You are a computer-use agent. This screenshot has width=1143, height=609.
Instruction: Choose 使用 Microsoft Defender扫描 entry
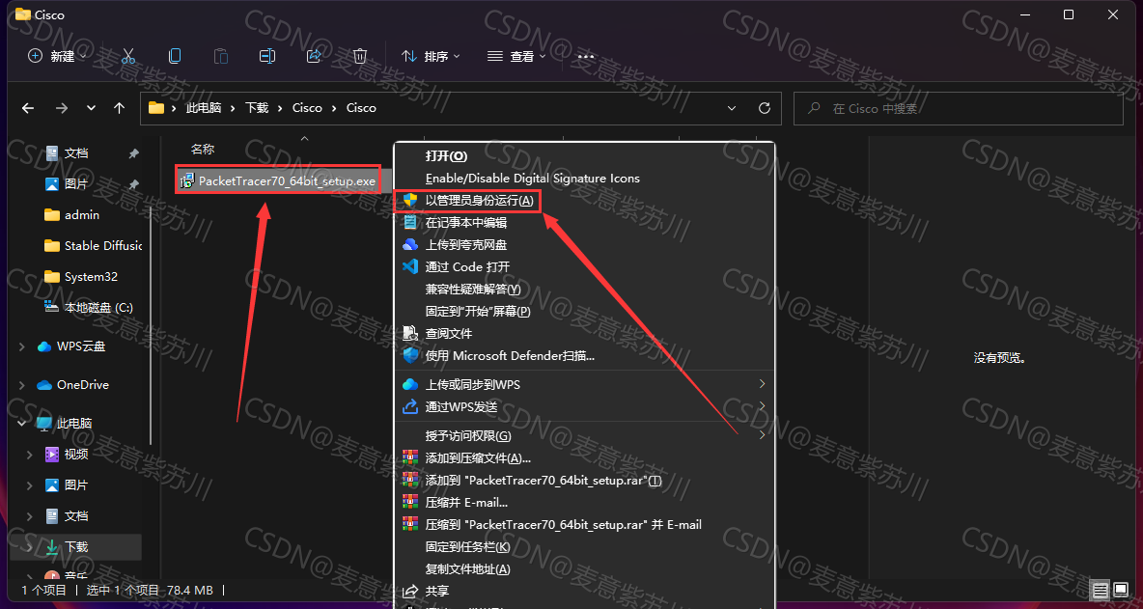click(x=511, y=355)
